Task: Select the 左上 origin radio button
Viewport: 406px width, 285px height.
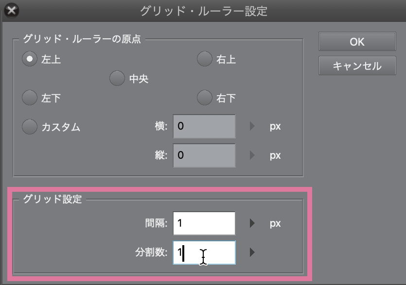Action: click(x=30, y=59)
